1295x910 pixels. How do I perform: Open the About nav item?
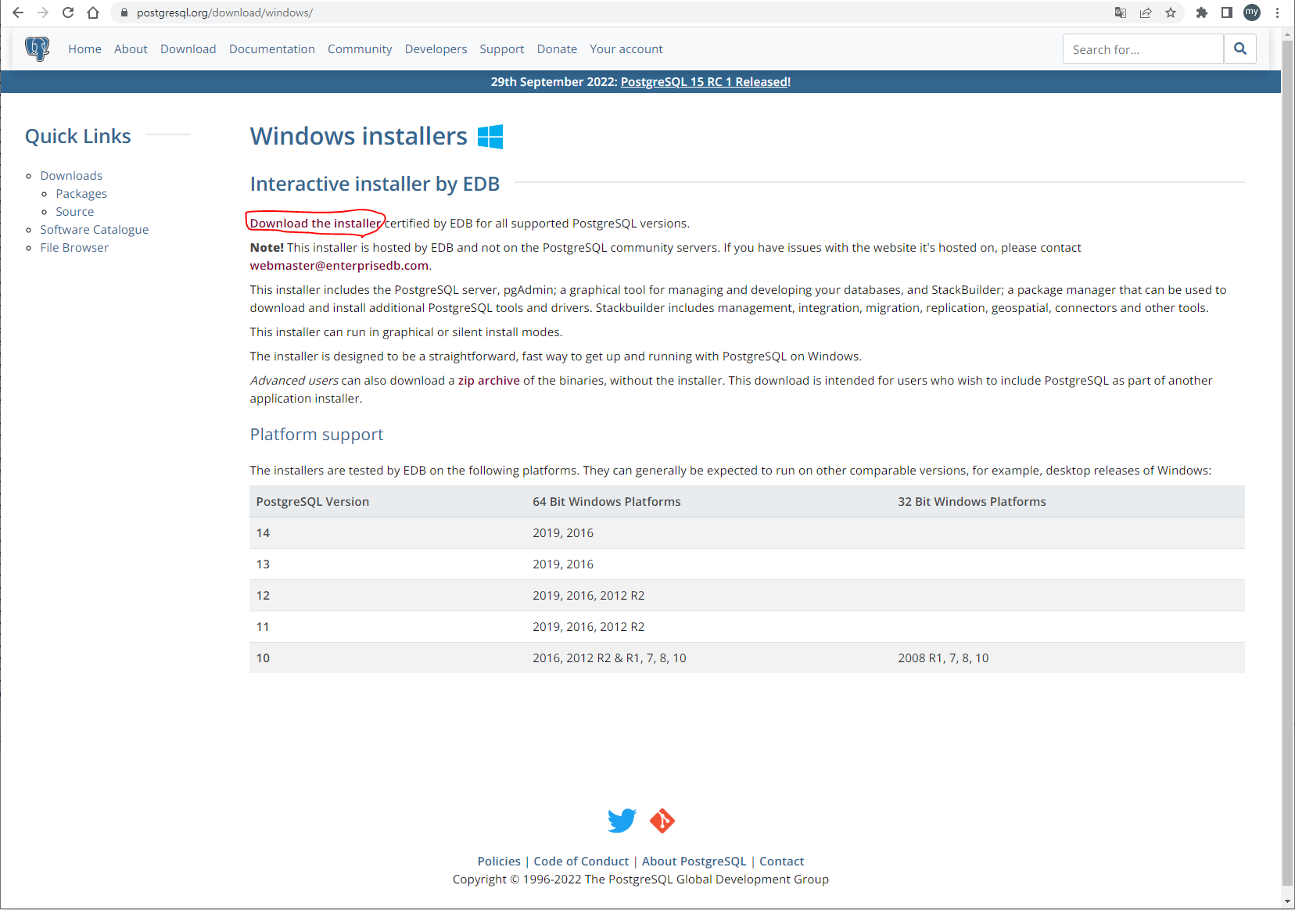coord(131,49)
